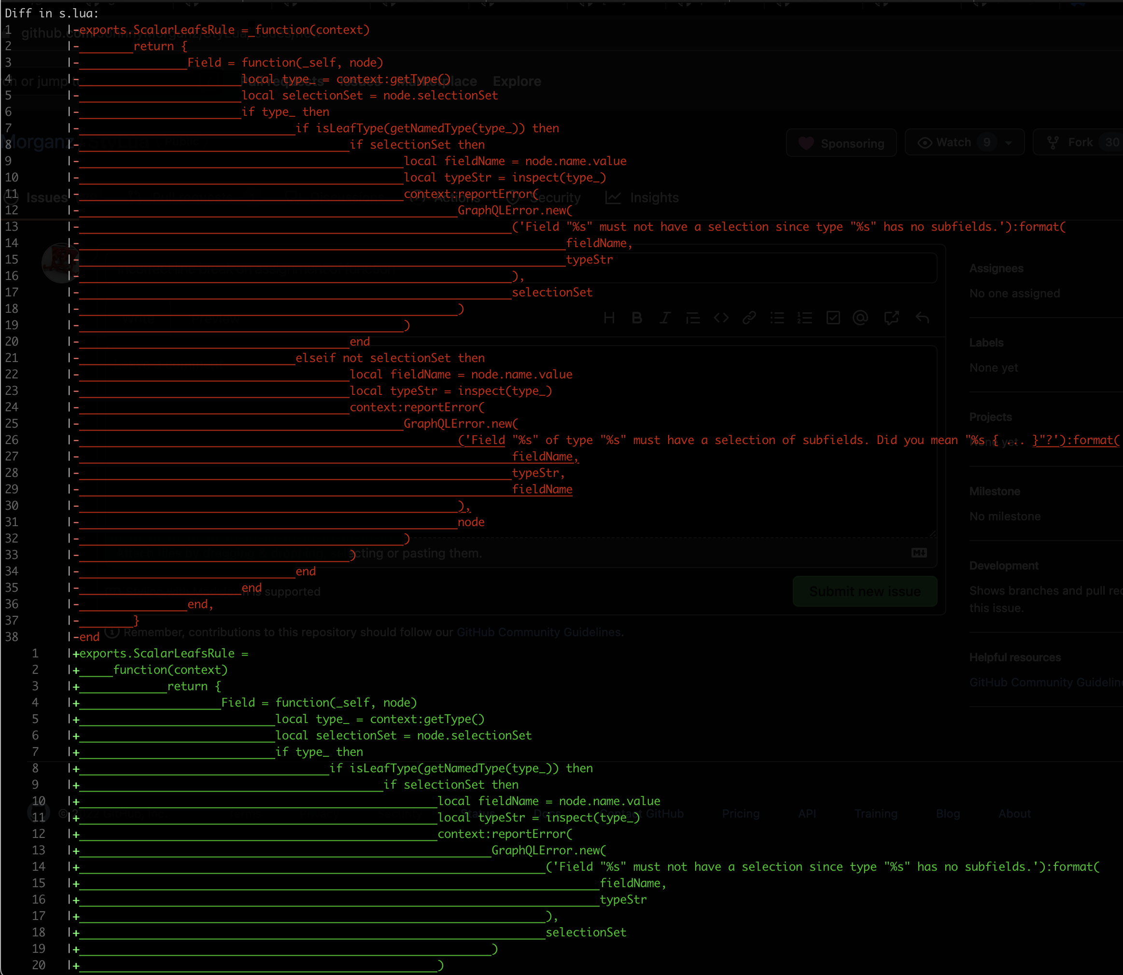This screenshot has width=1123, height=975.
Task: Apply italic formatting to the issue text
Action: (665, 318)
